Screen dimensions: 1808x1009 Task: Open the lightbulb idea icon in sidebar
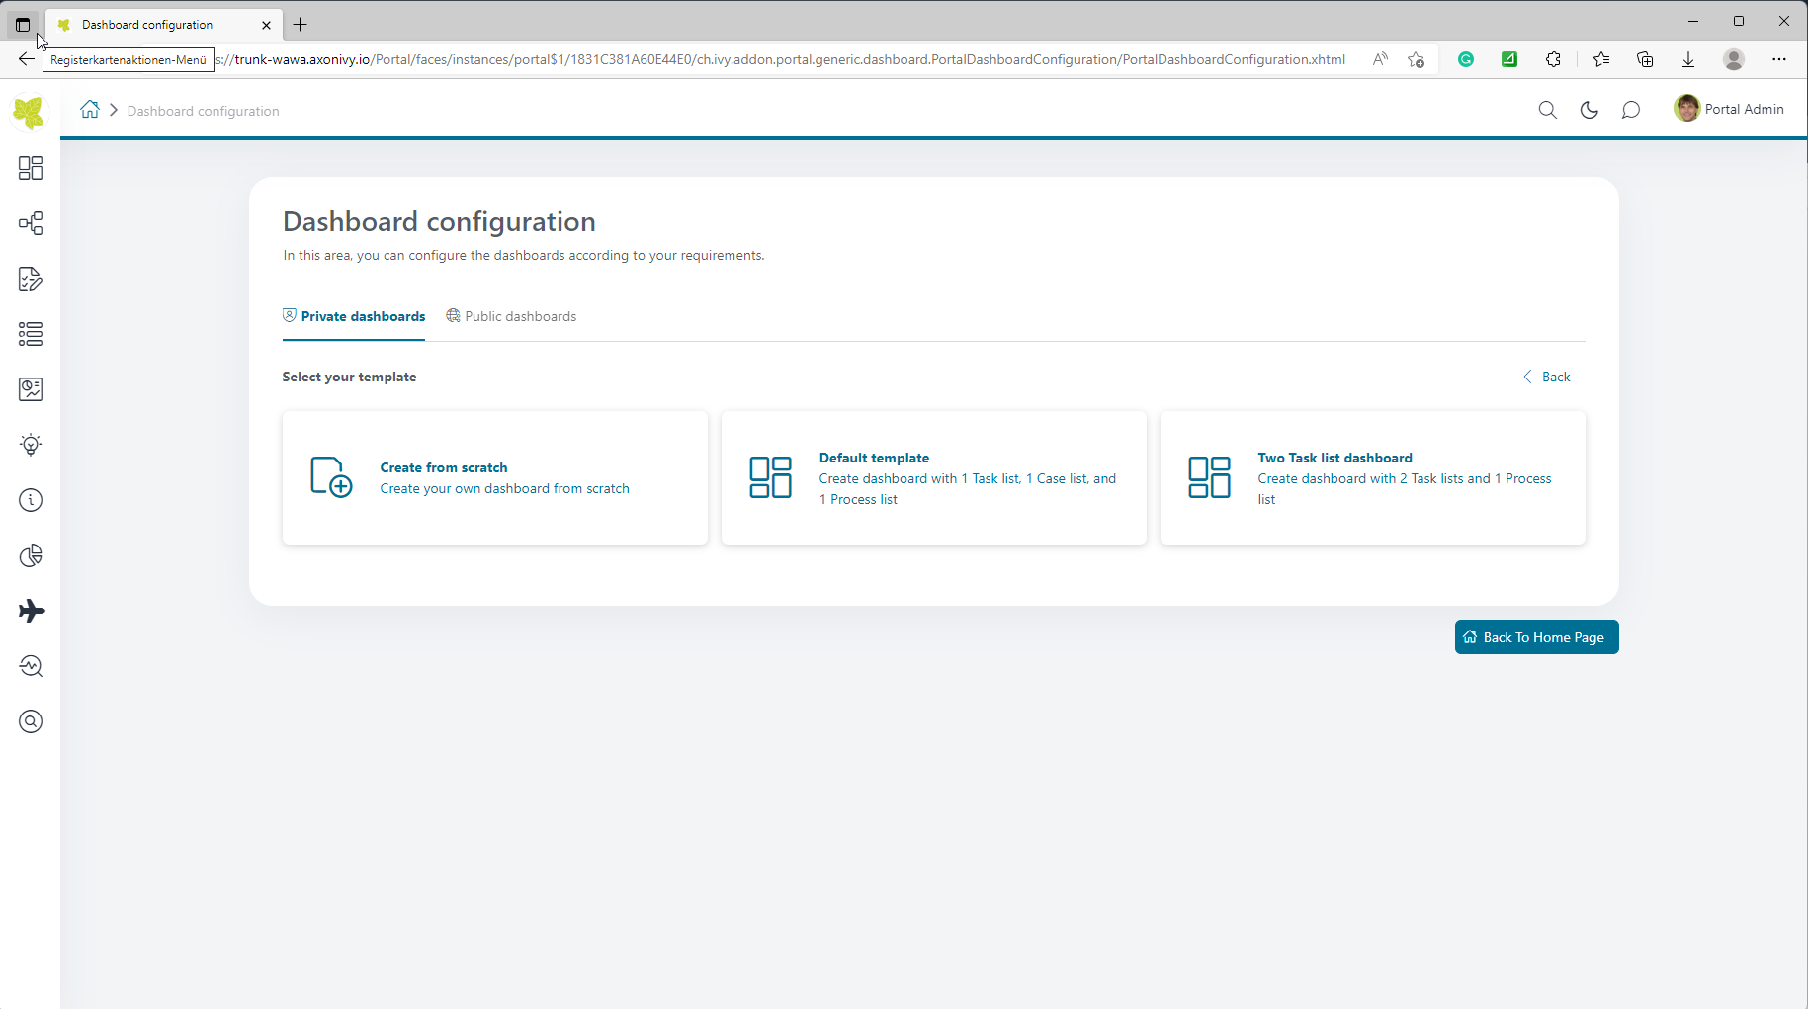[30, 445]
